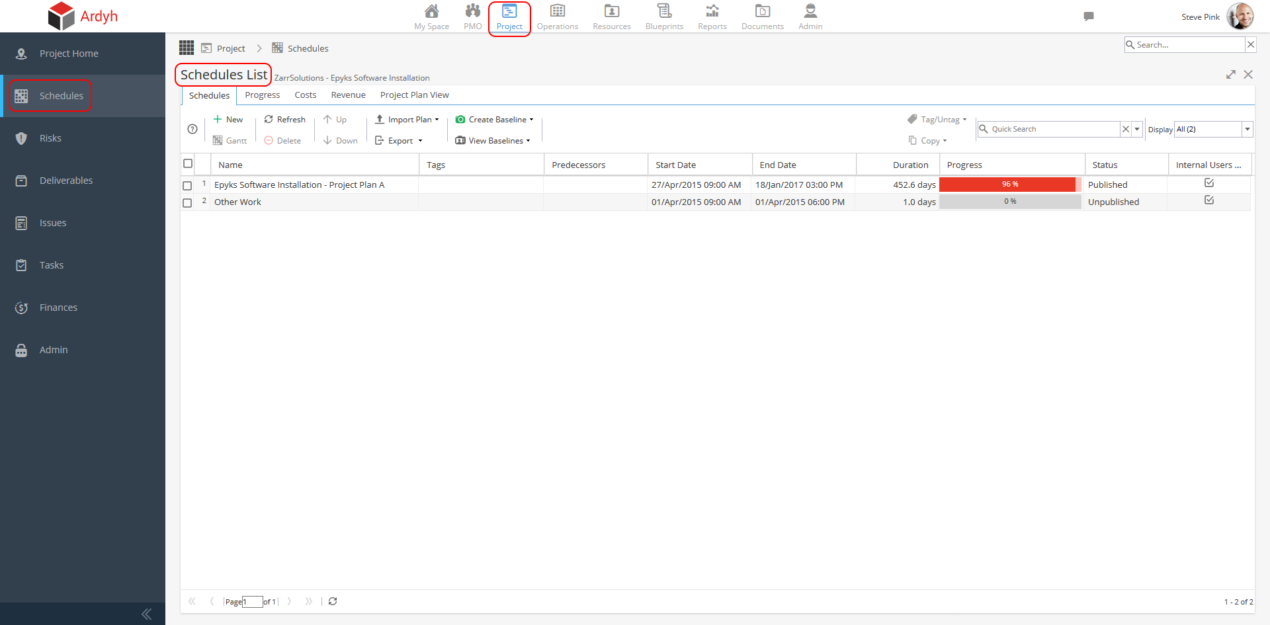Screen dimensions: 1270x625
Task: Open the Gantt view from the toolbar
Action: pyautogui.click(x=230, y=140)
